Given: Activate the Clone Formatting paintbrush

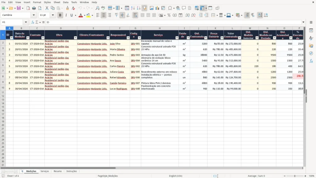Looking at the screenshot, I should pyautogui.click(x=68, y=8).
